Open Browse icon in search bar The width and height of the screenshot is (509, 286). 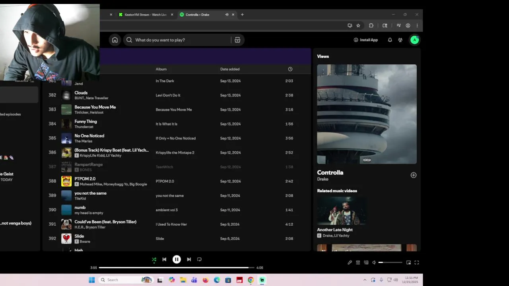(x=237, y=40)
